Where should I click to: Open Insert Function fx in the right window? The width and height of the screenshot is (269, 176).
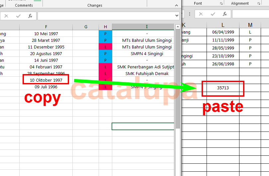click(x=225, y=14)
